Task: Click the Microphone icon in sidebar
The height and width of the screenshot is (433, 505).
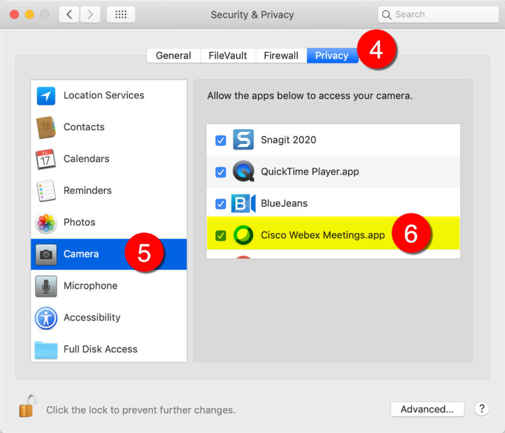Action: pos(46,286)
